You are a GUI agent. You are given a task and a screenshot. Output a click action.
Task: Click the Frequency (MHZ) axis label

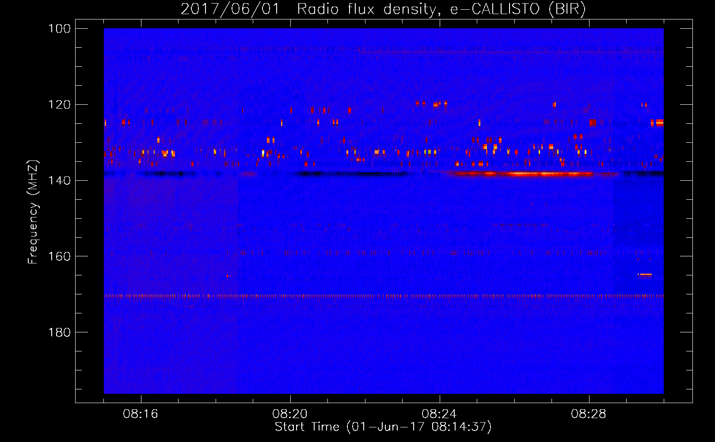click(33, 212)
